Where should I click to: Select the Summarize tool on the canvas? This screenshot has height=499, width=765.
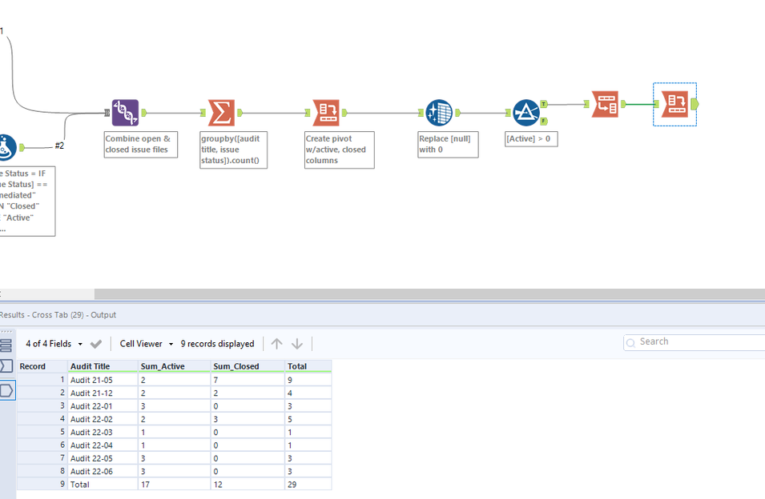221,113
